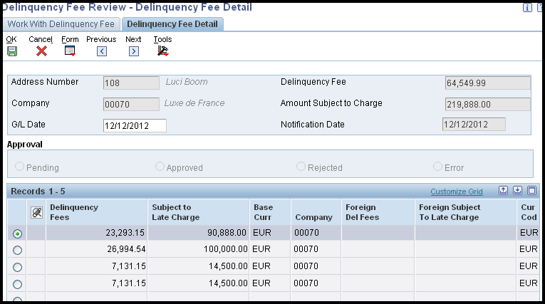The width and height of the screenshot is (545, 304).
Task: Click the 23,293.15 cell
Action: 97,232
